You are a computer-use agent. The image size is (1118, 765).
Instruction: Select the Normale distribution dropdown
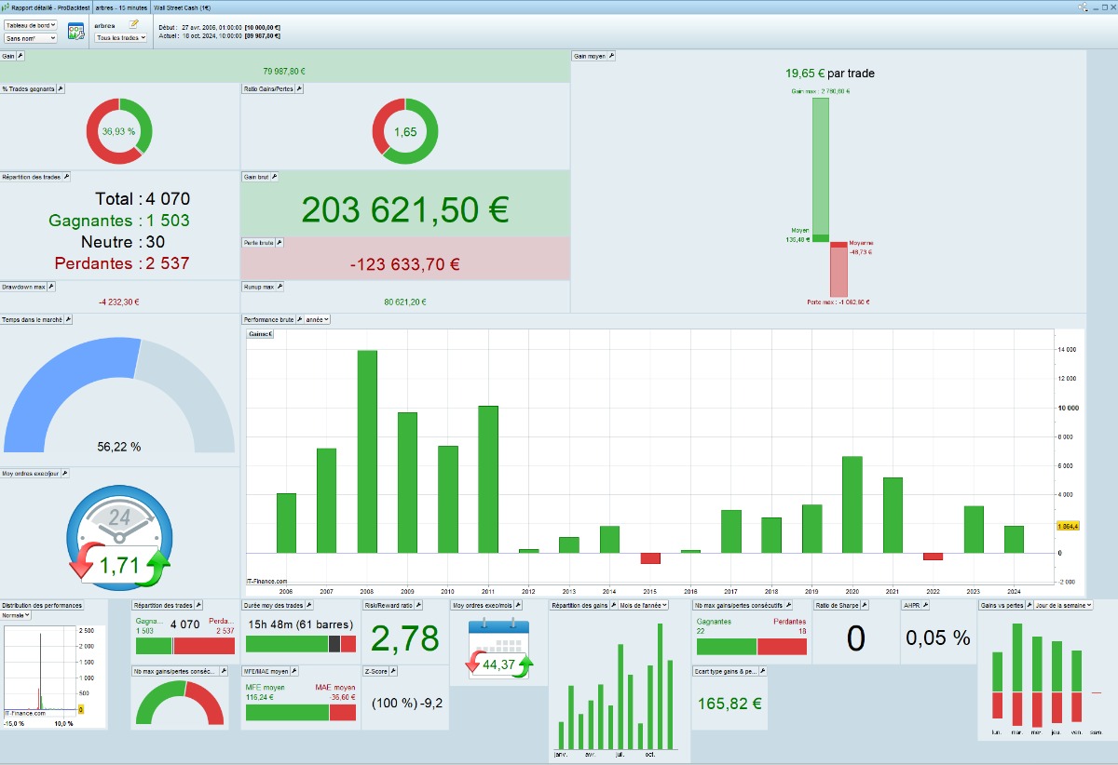point(17,615)
